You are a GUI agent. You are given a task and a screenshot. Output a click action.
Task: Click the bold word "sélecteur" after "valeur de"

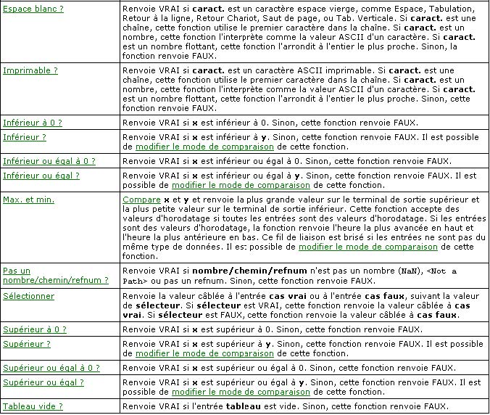pyautogui.click(x=158, y=305)
